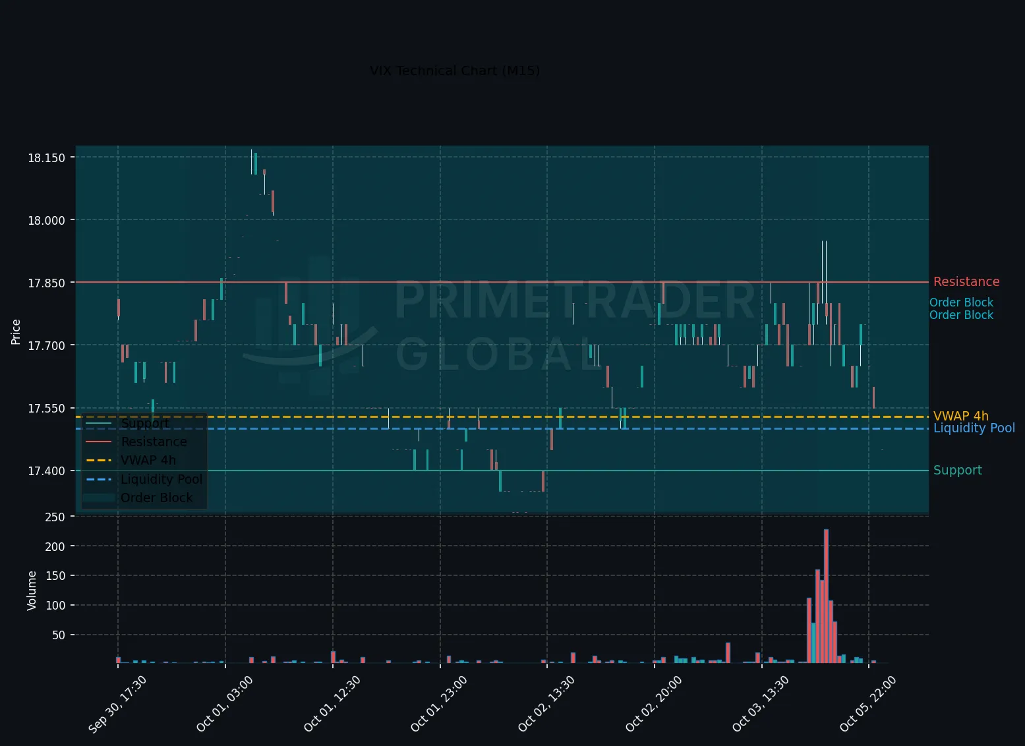Click the 200 volume axis label

pyautogui.click(x=55, y=546)
